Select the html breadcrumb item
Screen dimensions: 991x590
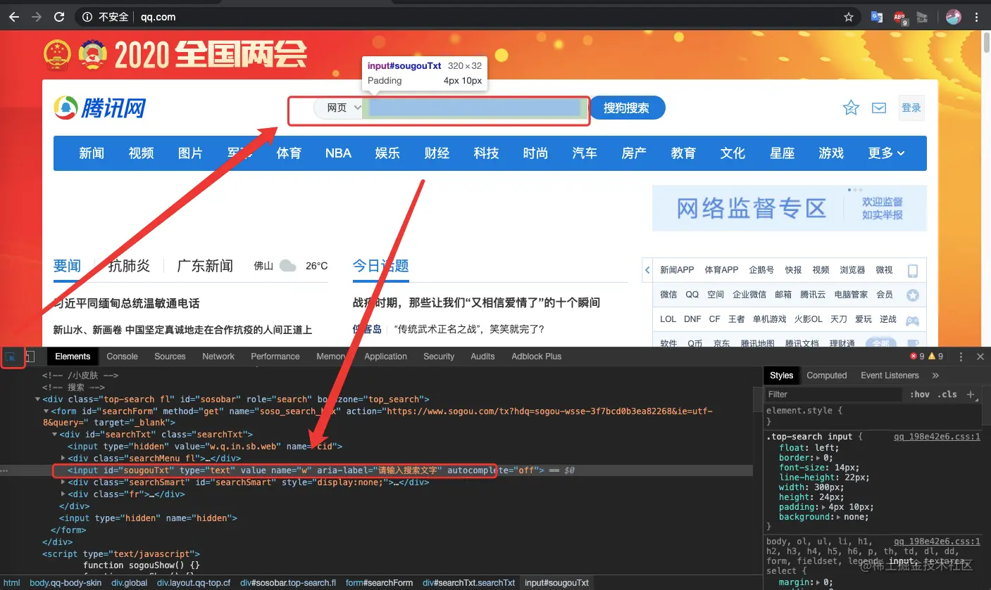coord(12,583)
